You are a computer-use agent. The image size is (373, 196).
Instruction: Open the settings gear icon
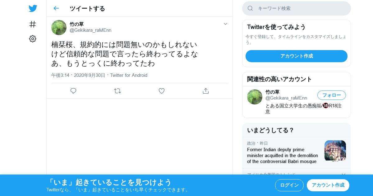click(33, 39)
